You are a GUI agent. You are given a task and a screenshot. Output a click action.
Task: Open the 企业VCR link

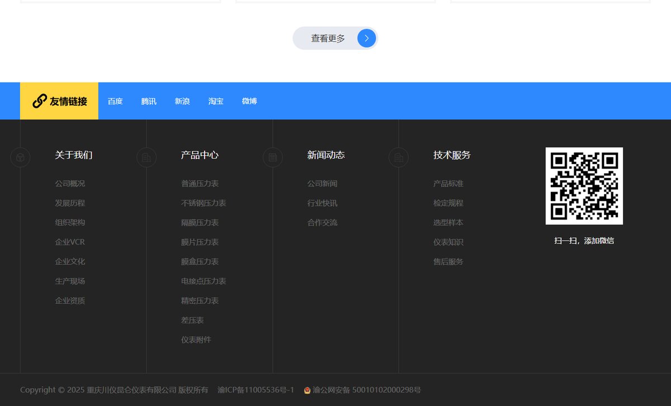tap(70, 242)
